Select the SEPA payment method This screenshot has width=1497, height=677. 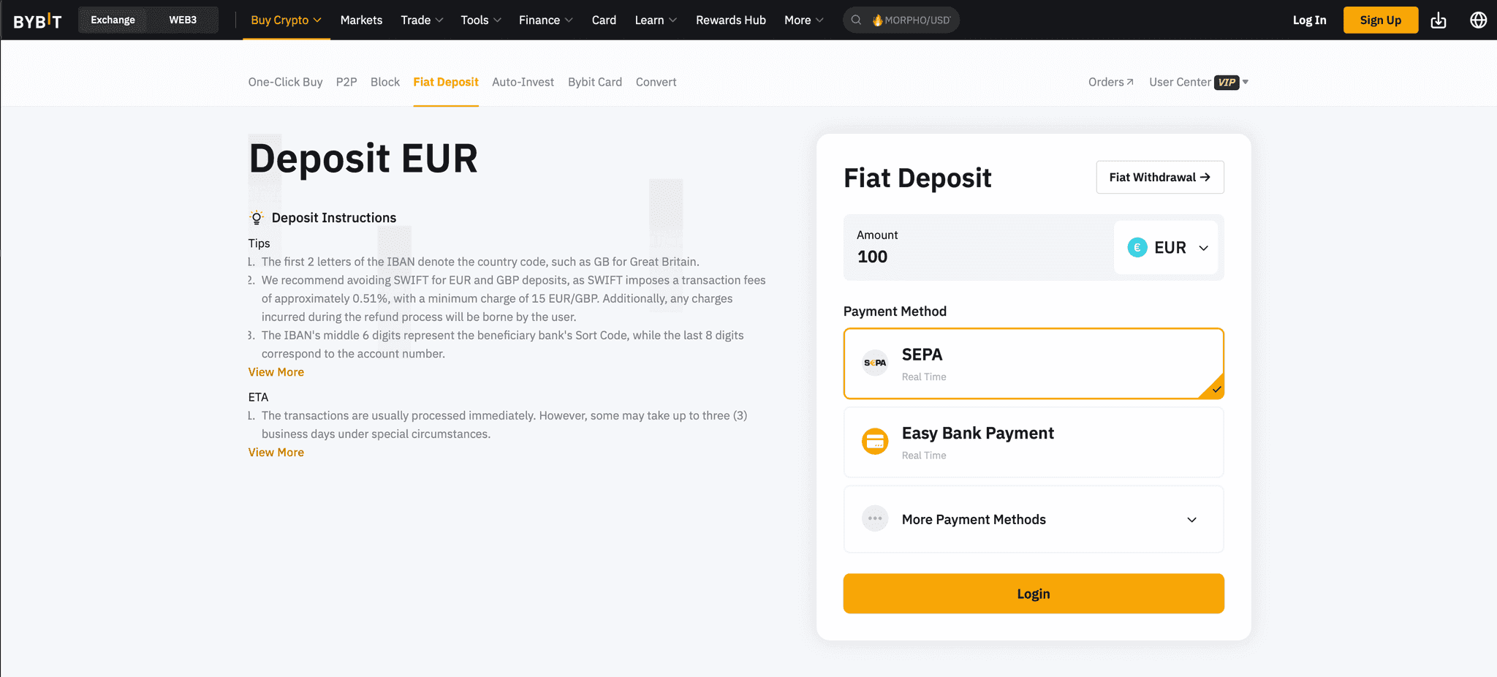[1033, 363]
